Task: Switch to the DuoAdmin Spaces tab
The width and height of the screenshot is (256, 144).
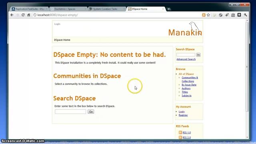Action: (68, 9)
